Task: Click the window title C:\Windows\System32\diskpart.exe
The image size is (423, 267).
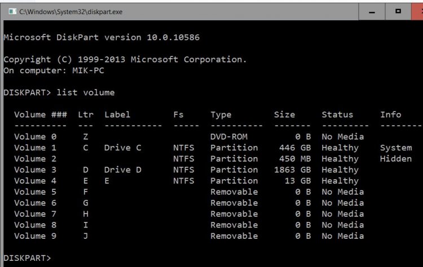Action: coord(70,12)
